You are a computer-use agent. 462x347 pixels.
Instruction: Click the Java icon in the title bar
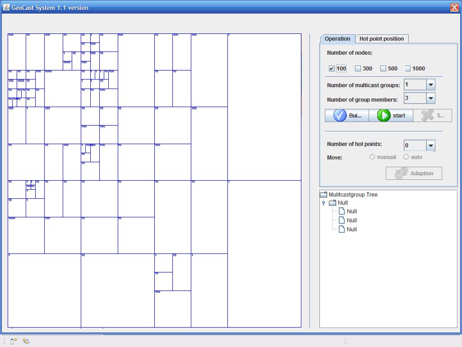coord(6,7)
